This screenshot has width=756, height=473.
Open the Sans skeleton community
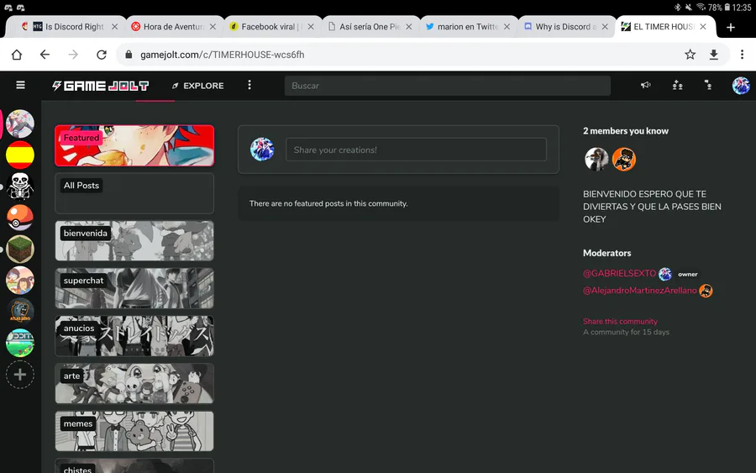click(x=20, y=187)
